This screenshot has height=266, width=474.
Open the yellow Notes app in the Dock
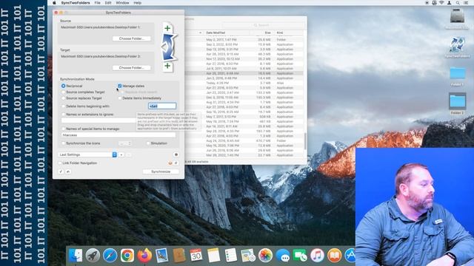pos(213,256)
